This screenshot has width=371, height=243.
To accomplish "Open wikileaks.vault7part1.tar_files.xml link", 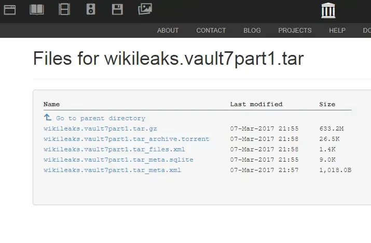I will pos(114,149).
